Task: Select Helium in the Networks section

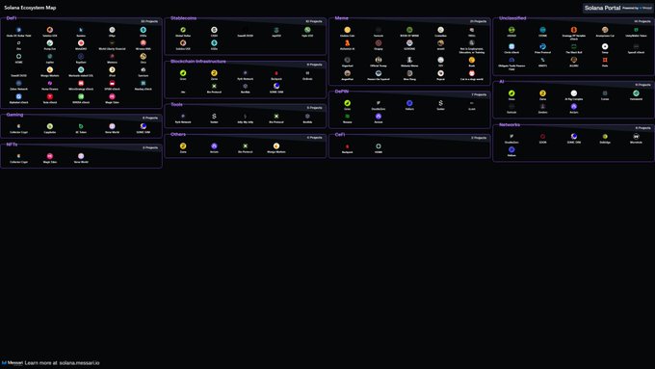Action: tap(511, 149)
